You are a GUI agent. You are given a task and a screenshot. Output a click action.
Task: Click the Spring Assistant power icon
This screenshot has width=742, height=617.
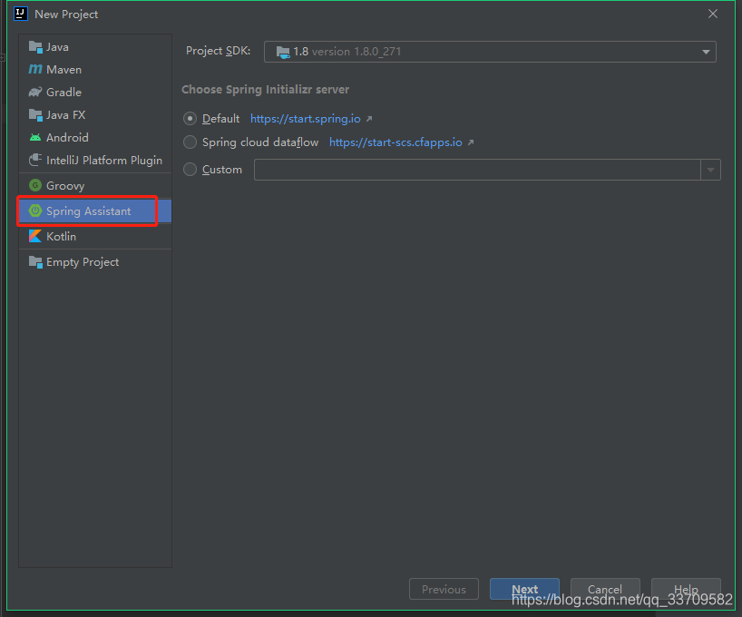tap(35, 211)
